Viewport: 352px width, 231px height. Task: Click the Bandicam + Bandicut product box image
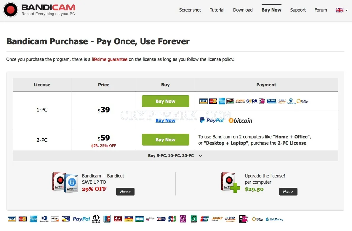pos(65,182)
